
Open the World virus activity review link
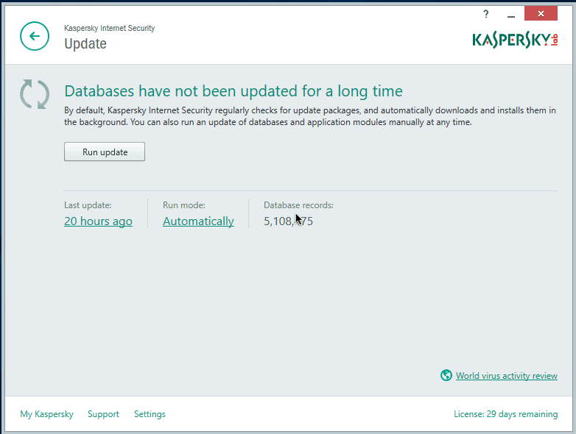point(506,376)
